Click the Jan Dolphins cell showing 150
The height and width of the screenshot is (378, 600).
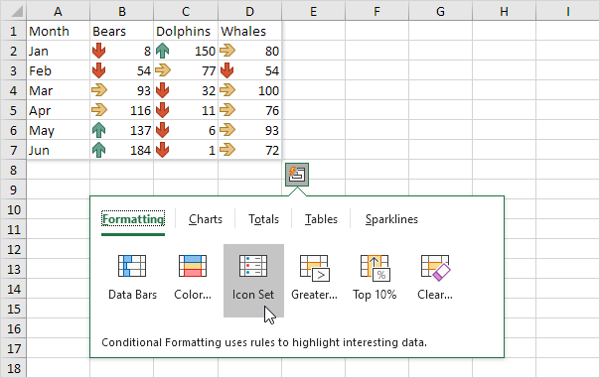pos(186,51)
